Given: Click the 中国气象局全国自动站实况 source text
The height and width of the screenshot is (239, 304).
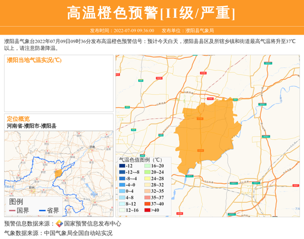Looking at the screenshot, I should point(78,233).
